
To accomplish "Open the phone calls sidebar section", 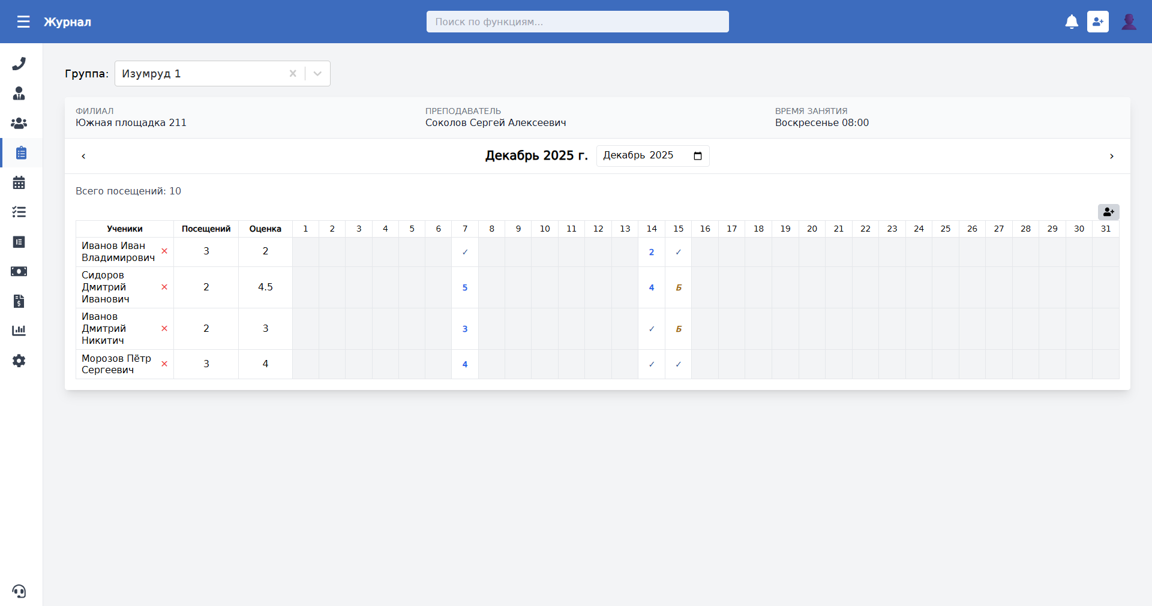I will pos(19,64).
